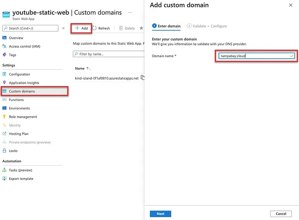This screenshot has height=220, width=299.
Task: Click the Tasks (preview) icon
Action: [5, 170]
